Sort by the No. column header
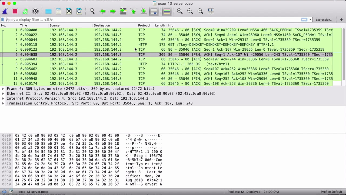Screen dimensions: 346x195 (x=9, y=25)
